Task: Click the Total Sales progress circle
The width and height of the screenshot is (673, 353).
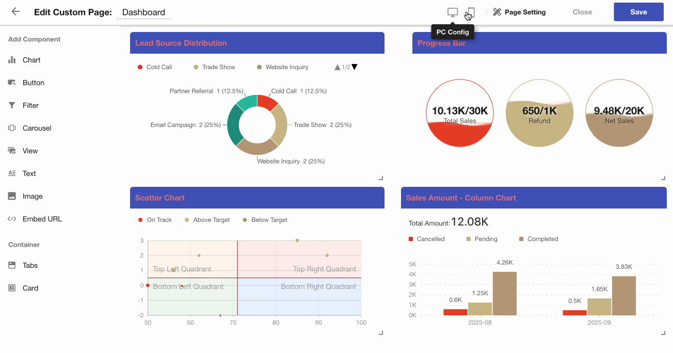Action: pos(460,113)
